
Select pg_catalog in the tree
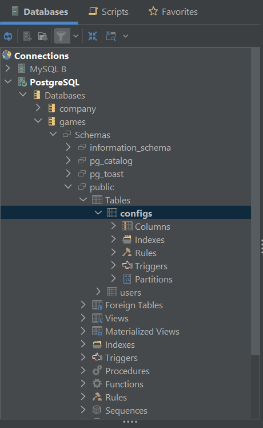pos(111,161)
